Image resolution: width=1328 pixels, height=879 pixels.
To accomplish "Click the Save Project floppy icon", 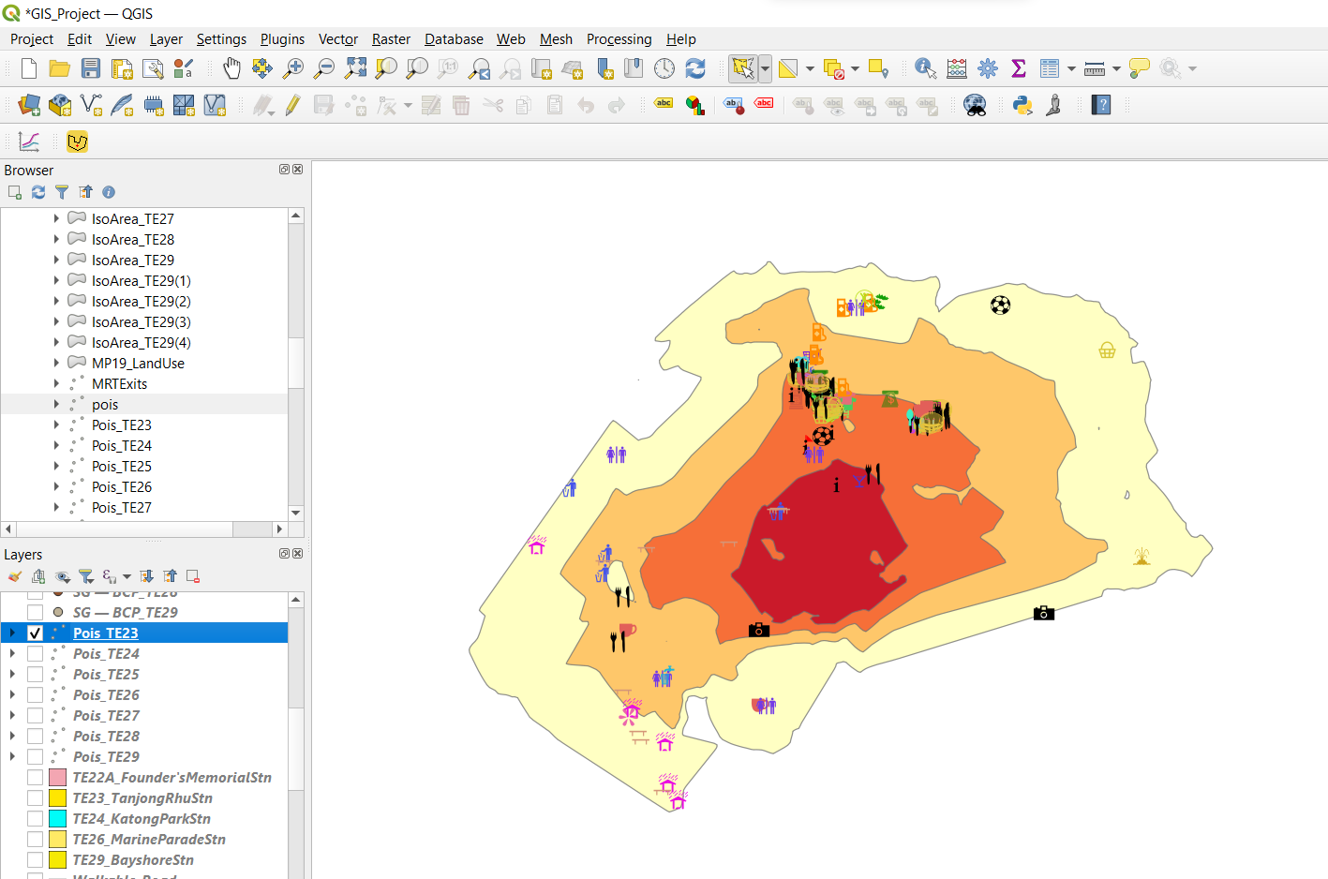I will coord(91,68).
